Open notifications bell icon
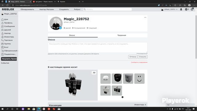197x111 pixels. [181, 10]
